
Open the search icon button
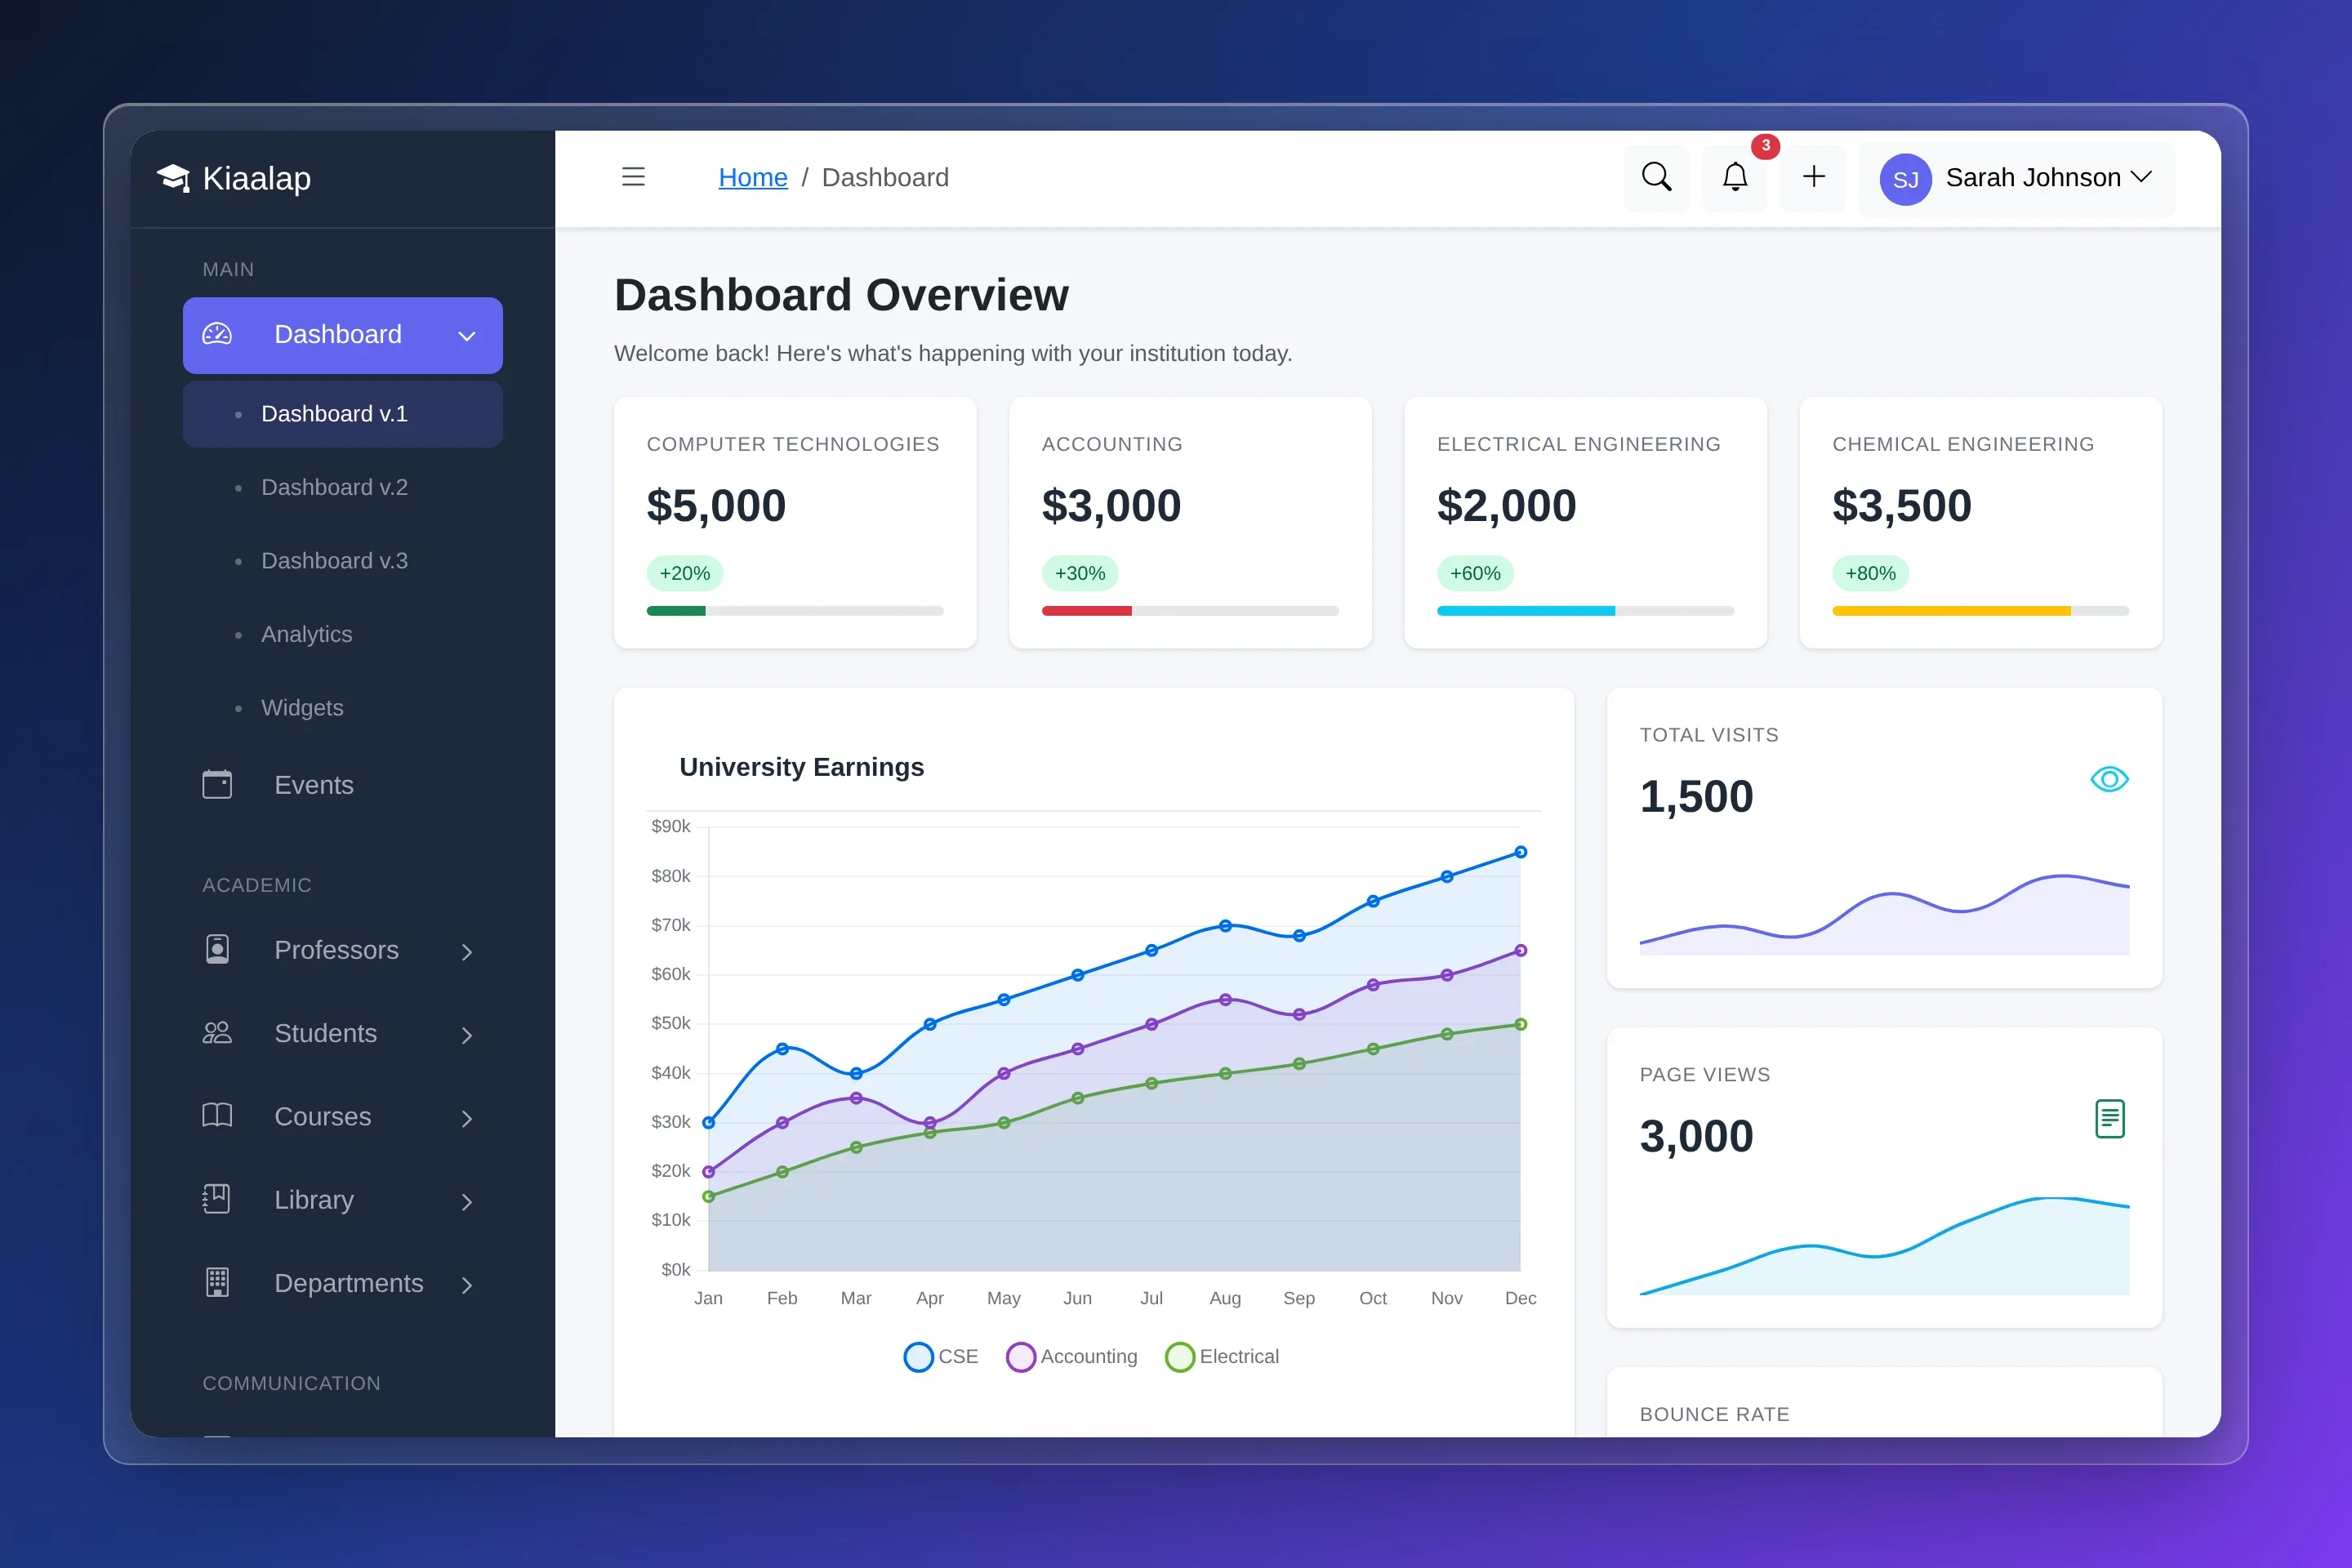coord(1656,177)
